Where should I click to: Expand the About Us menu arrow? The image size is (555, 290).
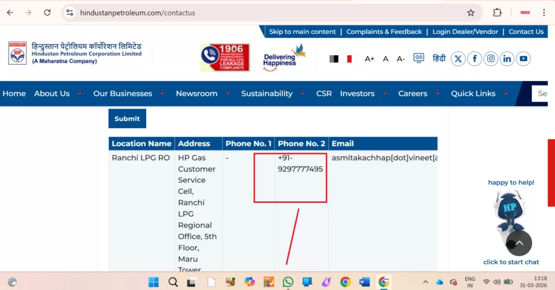pos(80,94)
